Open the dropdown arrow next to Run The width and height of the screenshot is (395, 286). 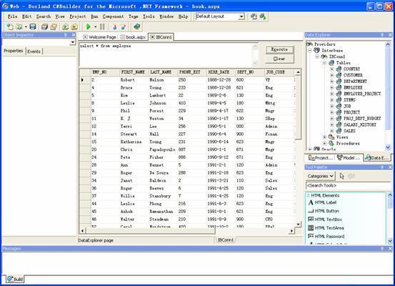[x=96, y=26]
